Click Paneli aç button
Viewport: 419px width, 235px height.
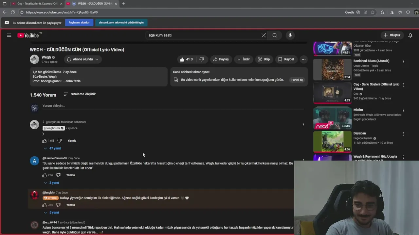pos(297,80)
